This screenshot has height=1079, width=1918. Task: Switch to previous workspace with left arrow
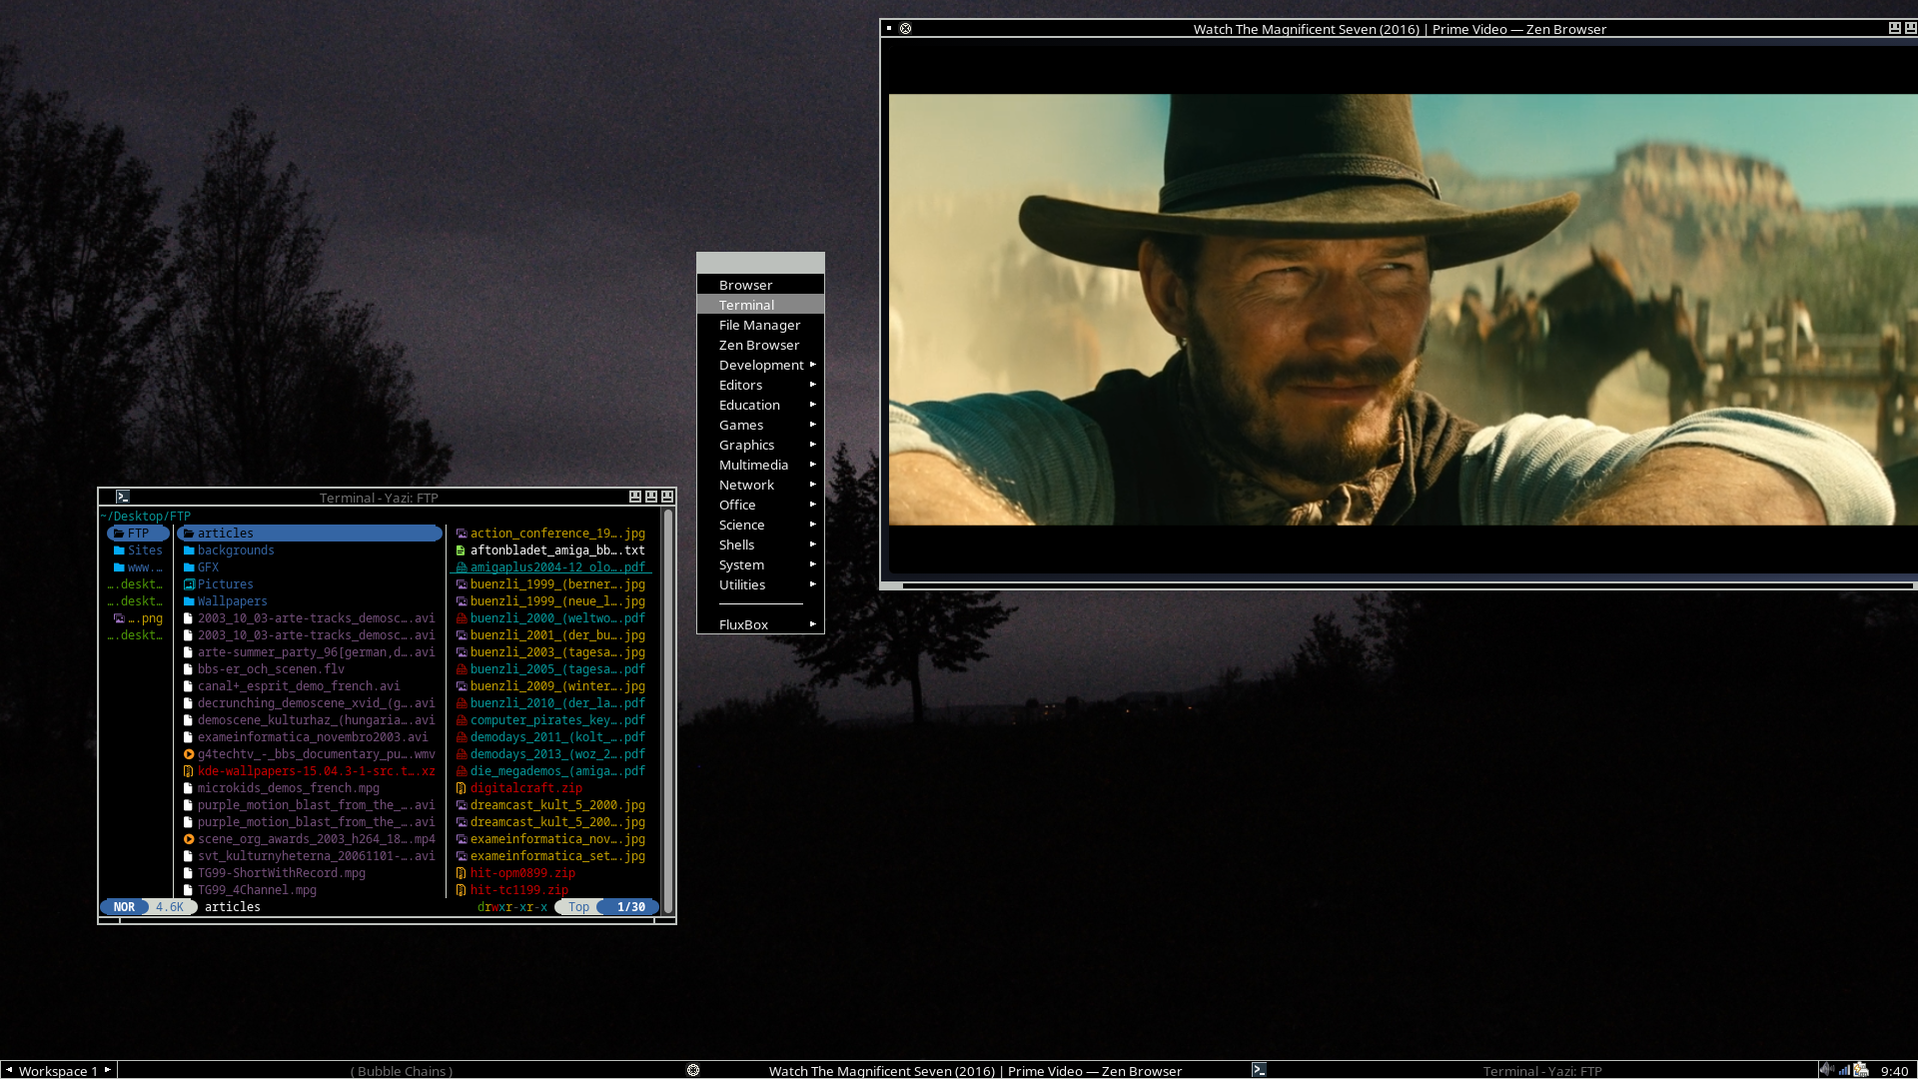(9, 1070)
